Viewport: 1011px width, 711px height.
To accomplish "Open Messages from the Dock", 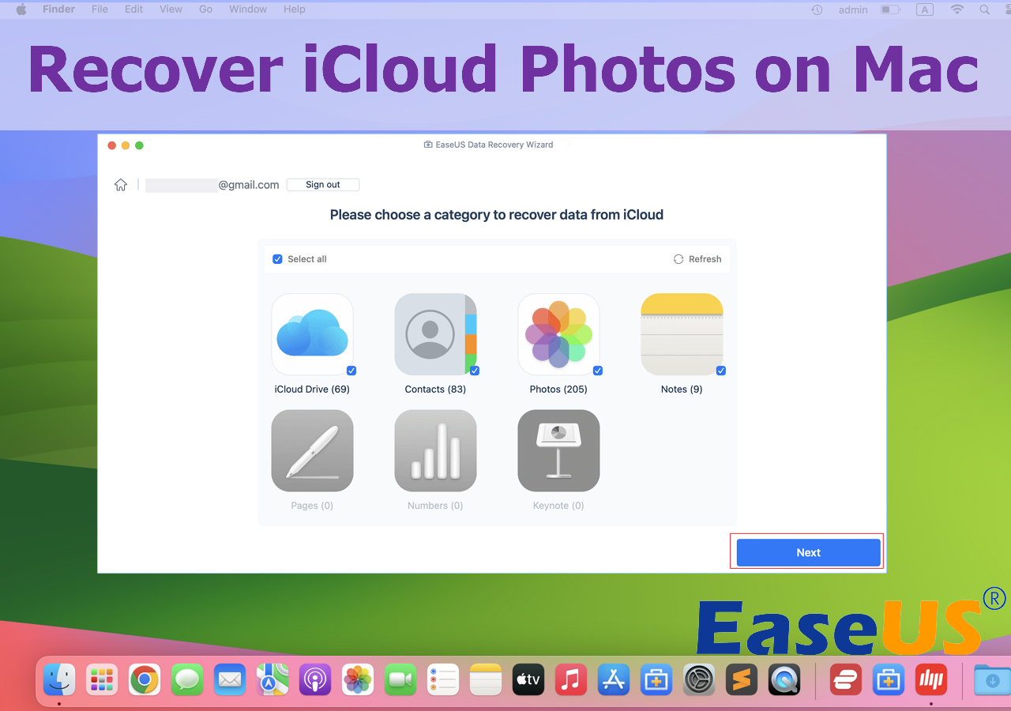I will coord(187,679).
